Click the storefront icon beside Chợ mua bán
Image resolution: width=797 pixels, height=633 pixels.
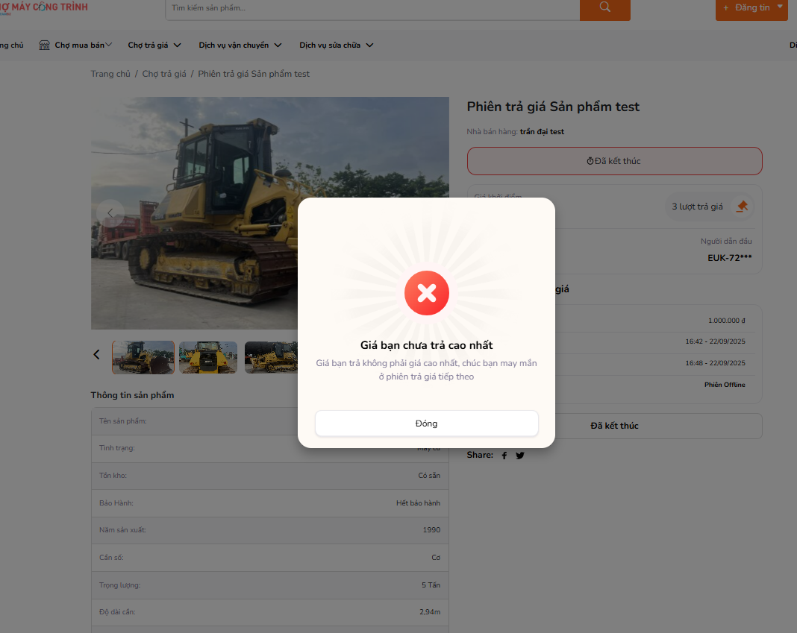(45, 45)
